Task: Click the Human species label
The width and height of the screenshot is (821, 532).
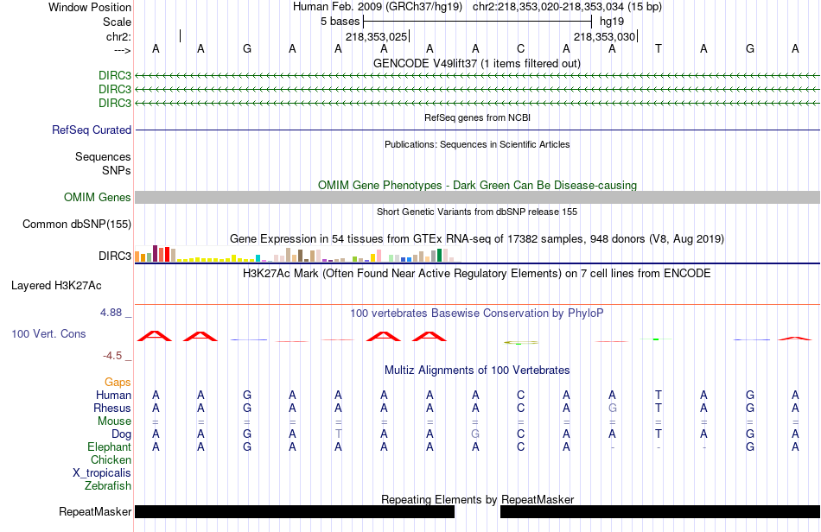Action: [x=113, y=395]
